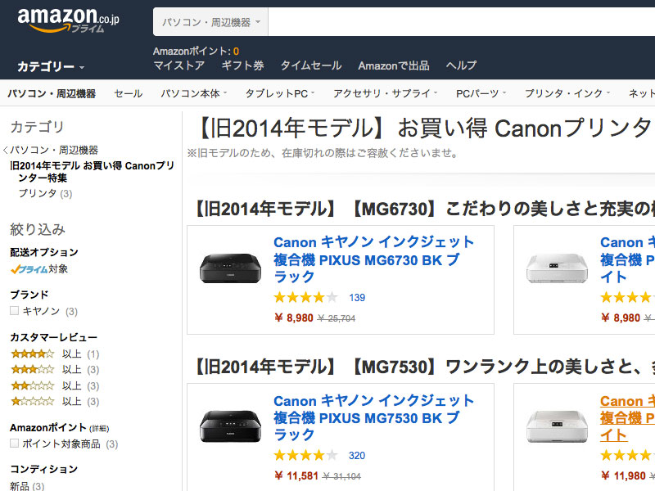This screenshot has height=491, width=655.
Task: Expand タブレットPC subnav menu
Action: pos(280,93)
